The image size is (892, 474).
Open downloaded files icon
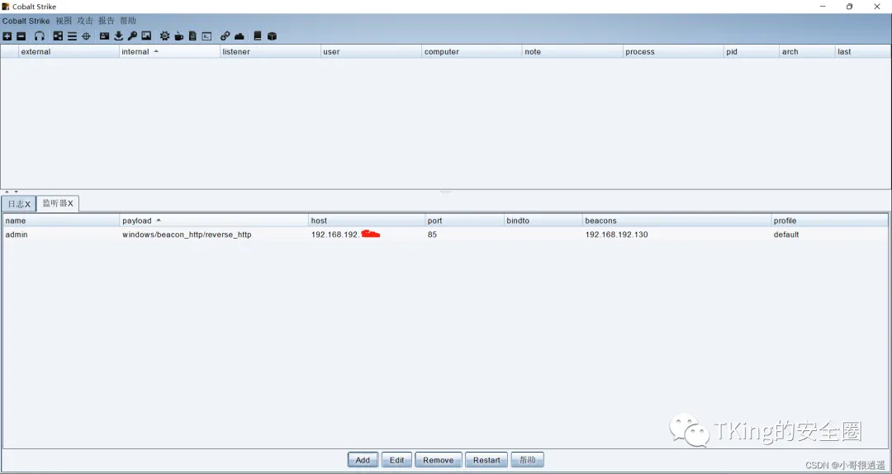[x=118, y=36]
